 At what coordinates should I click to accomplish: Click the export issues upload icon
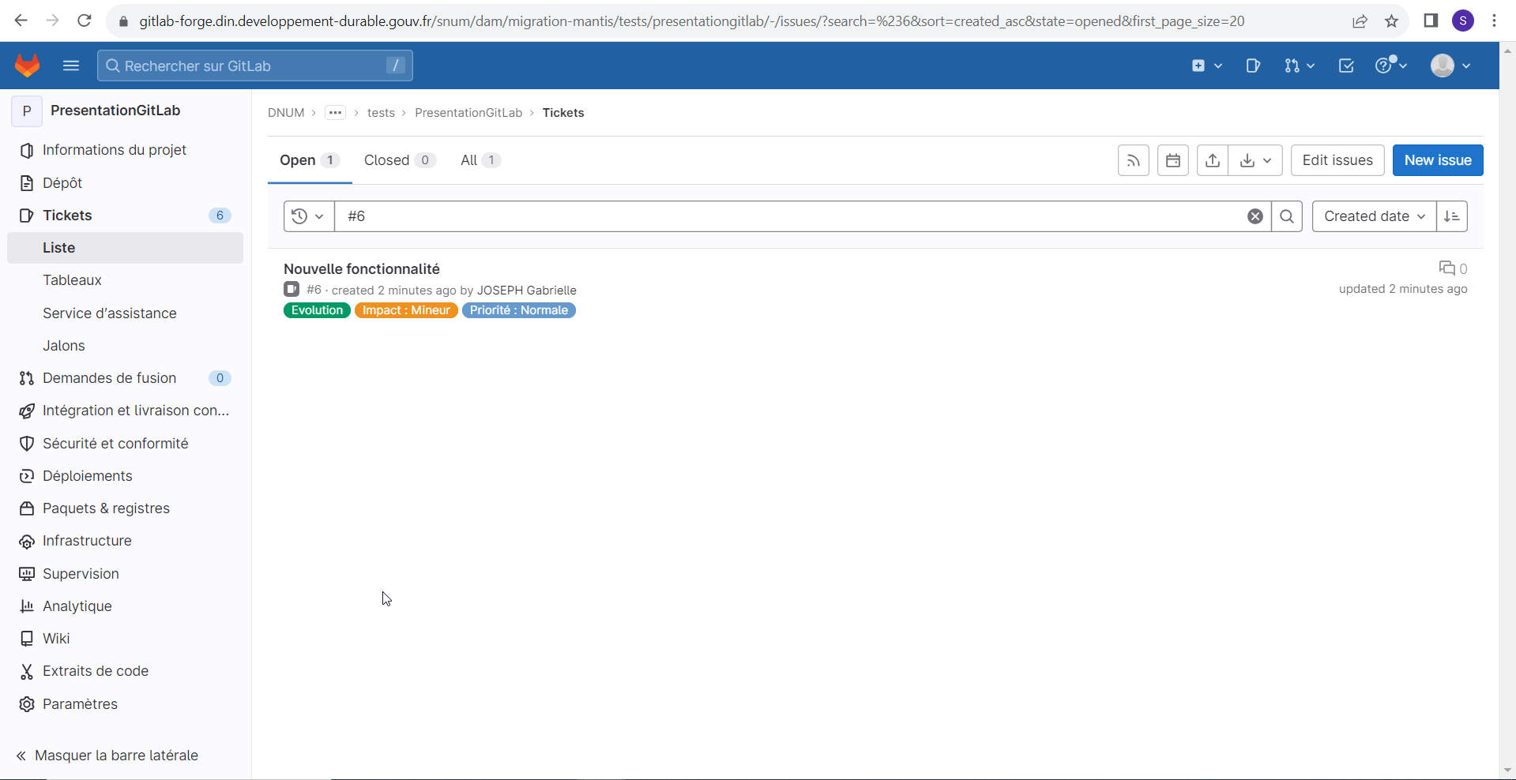(1212, 160)
